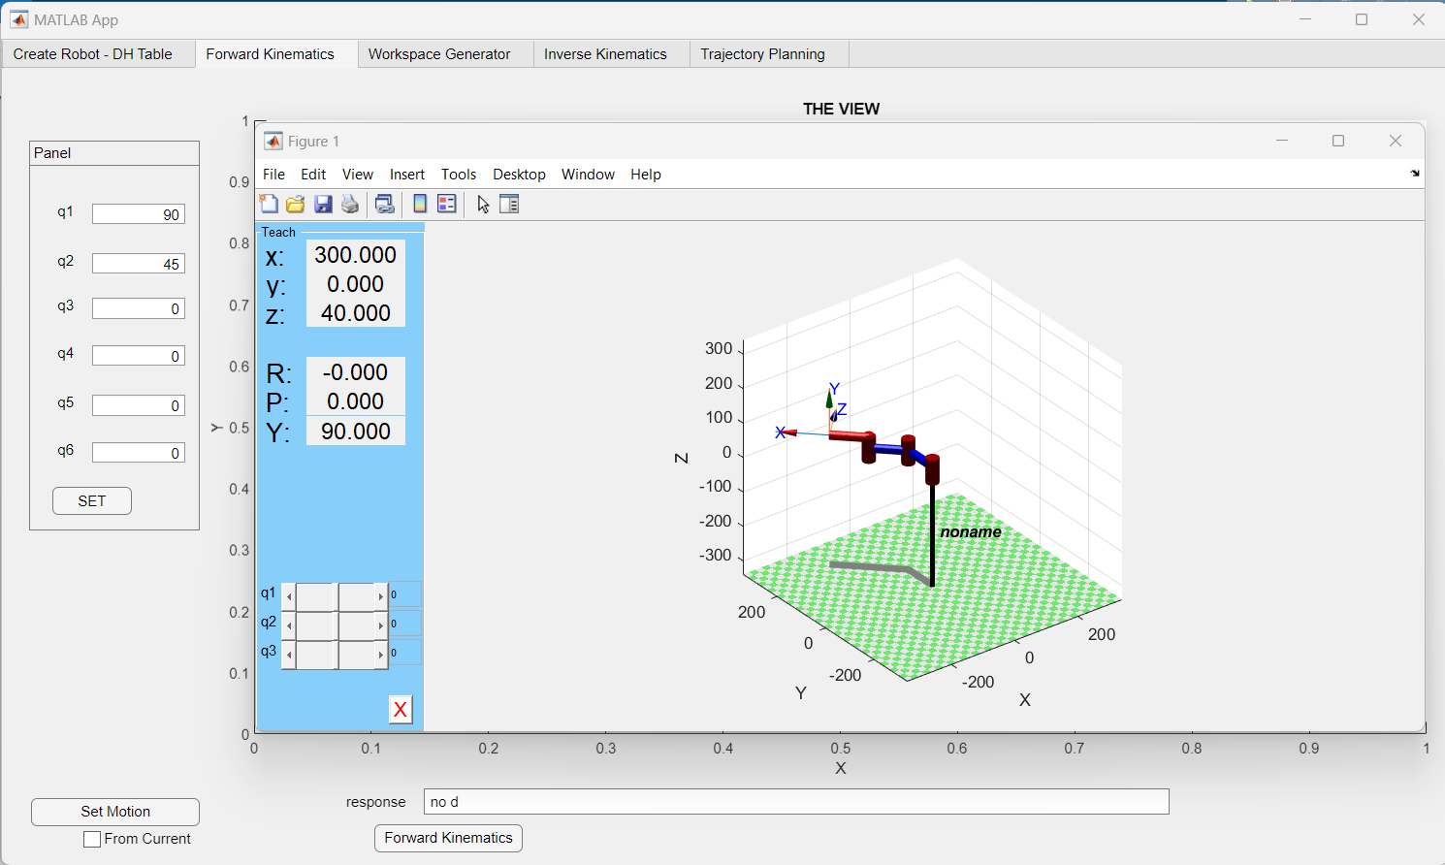This screenshot has height=865, width=1445.
Task: Open the Property Inspector icon
Action: click(509, 204)
